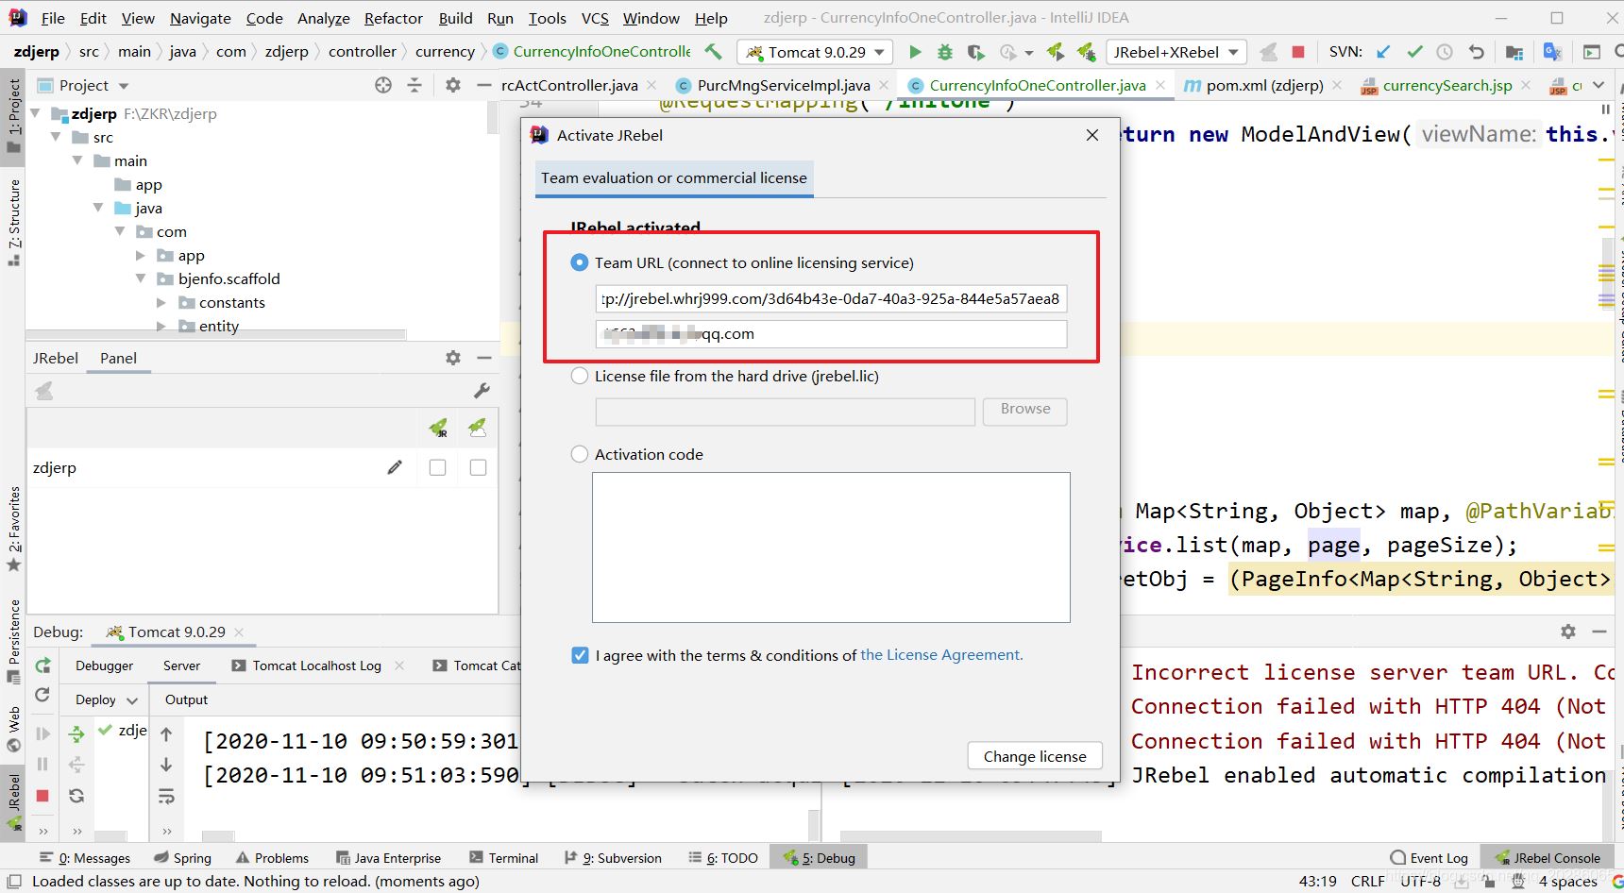Expand the bjenfo.scaffold package node

[141, 278]
